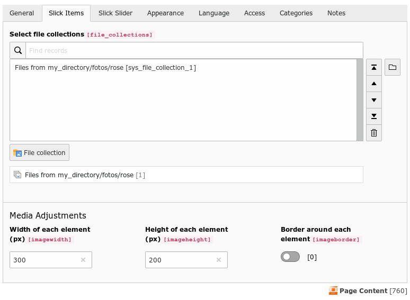Click the width of each element field
The height and width of the screenshot is (300, 410).
tap(45, 260)
